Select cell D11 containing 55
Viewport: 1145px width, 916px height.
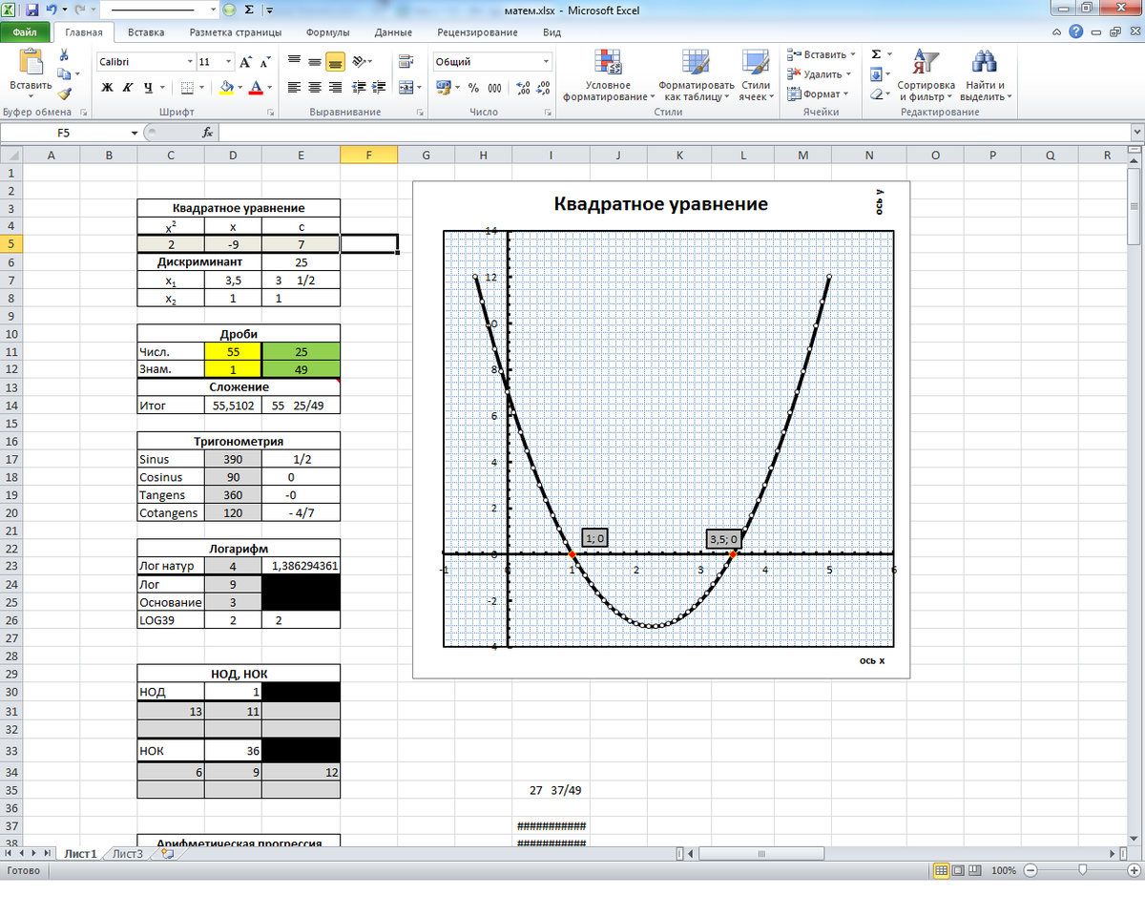[x=233, y=352]
